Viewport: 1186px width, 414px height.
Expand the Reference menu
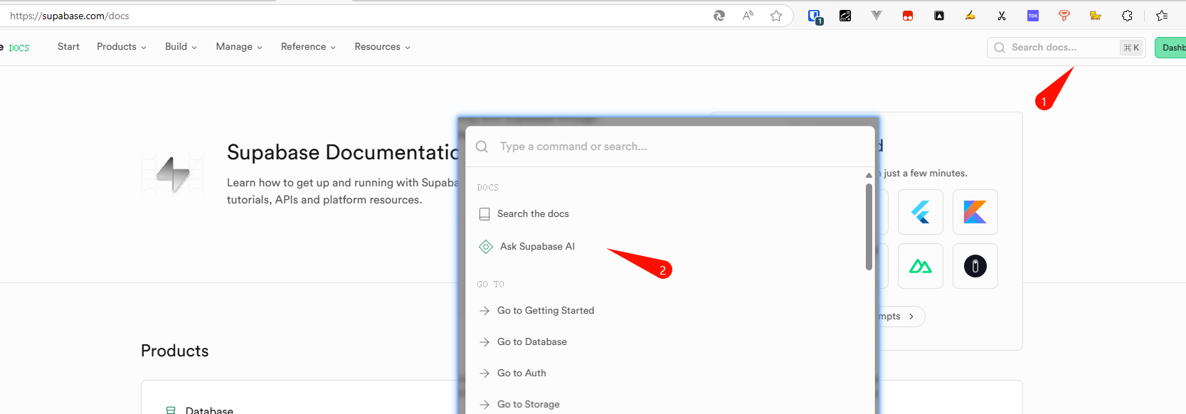[x=308, y=47]
